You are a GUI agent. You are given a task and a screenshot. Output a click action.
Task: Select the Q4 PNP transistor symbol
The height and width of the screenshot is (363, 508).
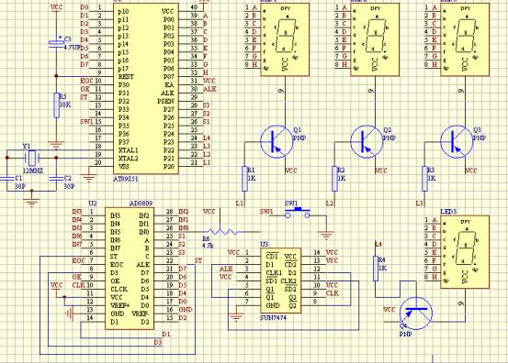click(416, 313)
